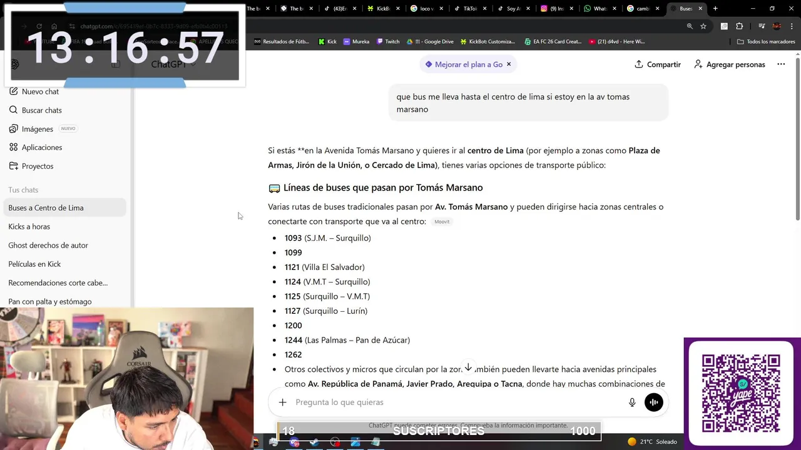801x450 pixels.
Task: Click Mejorar el plan a Go
Action: [464, 64]
